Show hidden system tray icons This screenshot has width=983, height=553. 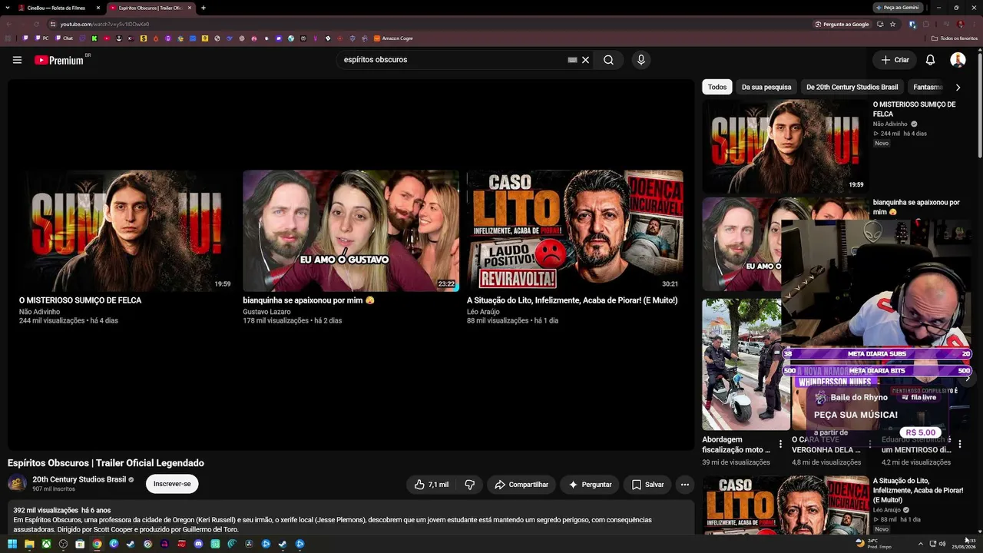[x=920, y=544]
